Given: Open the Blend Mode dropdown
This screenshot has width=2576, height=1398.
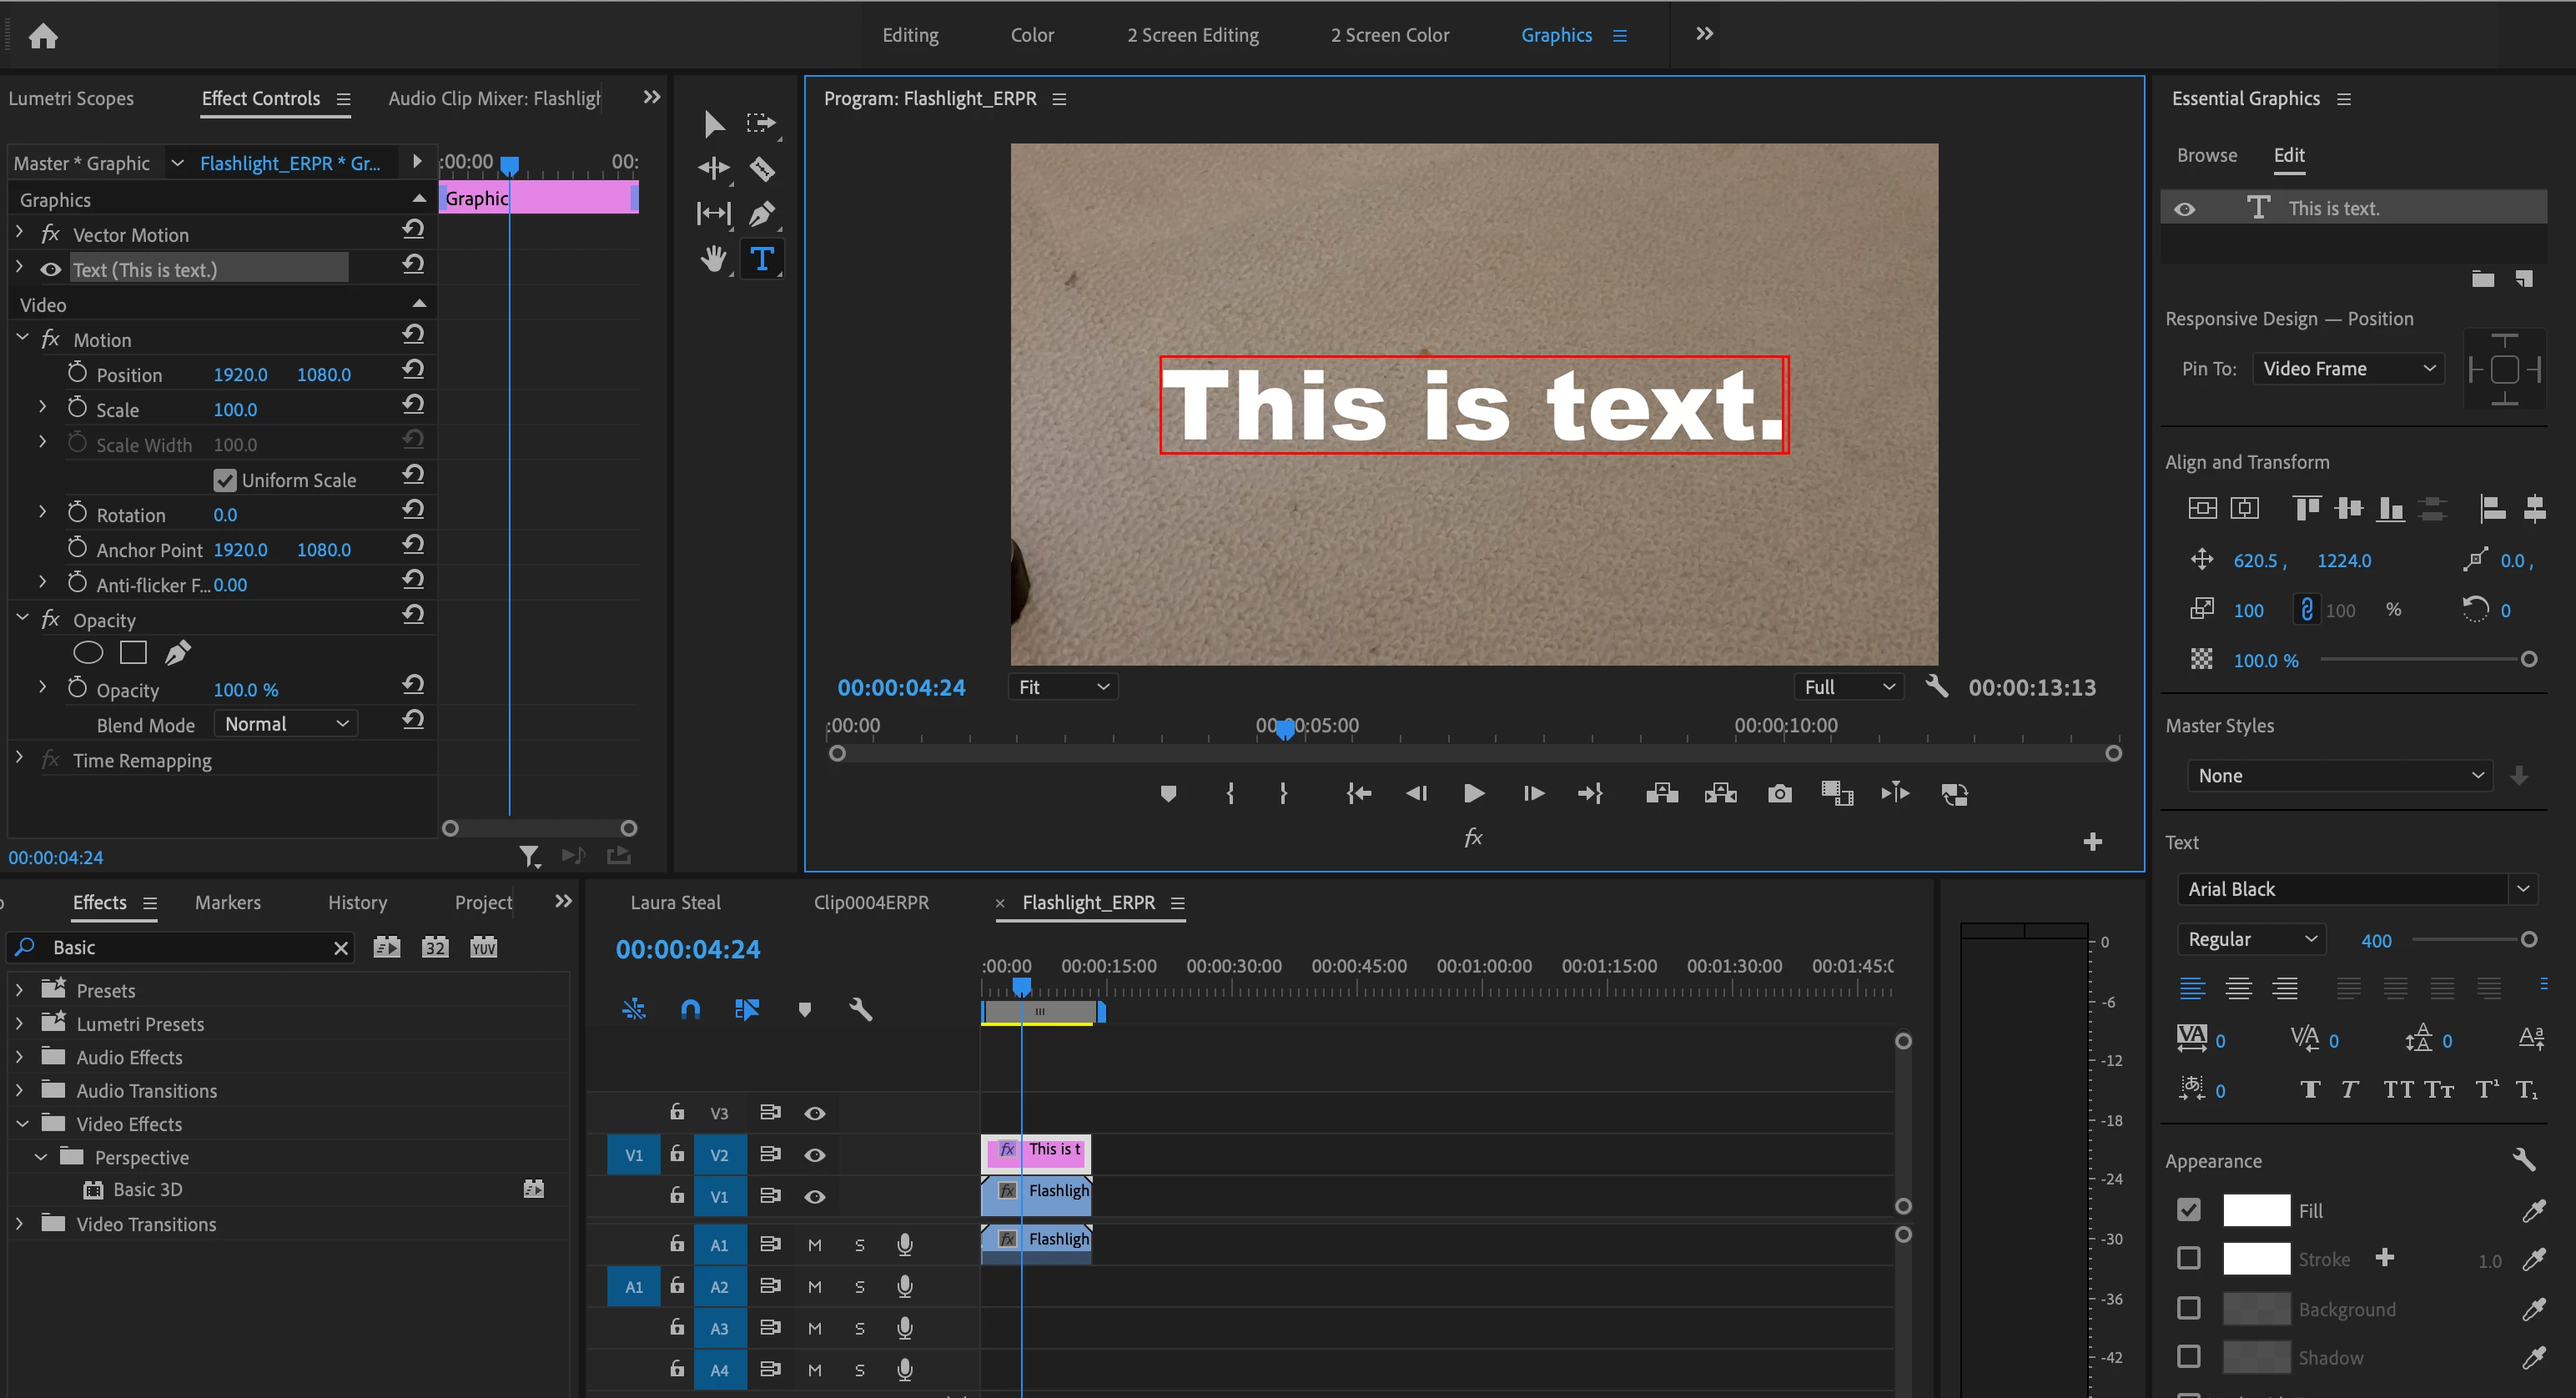Looking at the screenshot, I should point(286,724).
